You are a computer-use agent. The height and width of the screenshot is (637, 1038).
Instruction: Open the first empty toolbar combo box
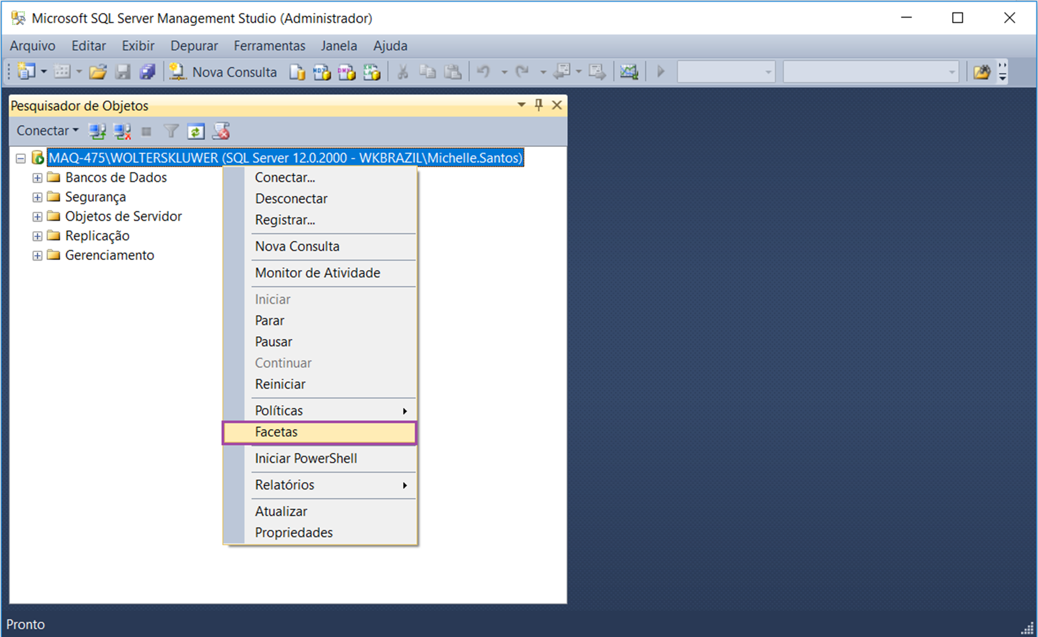[x=726, y=72]
